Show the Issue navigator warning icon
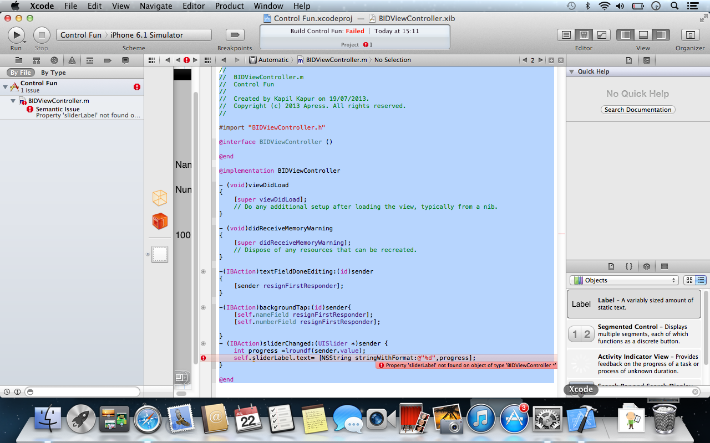Viewport: 710px width, 443px height. [x=72, y=60]
